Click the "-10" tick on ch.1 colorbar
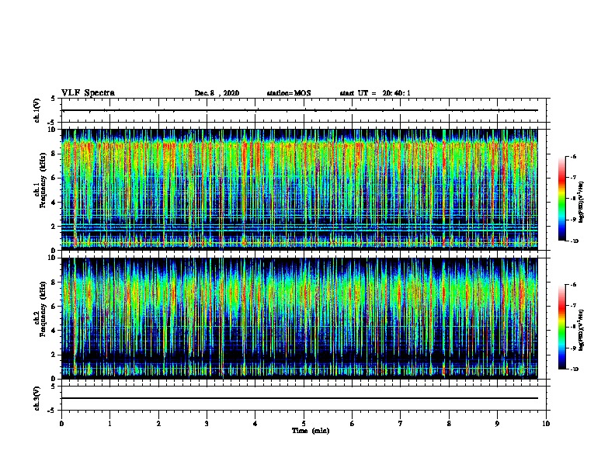This screenshot has width=615, height=475. pyautogui.click(x=574, y=241)
